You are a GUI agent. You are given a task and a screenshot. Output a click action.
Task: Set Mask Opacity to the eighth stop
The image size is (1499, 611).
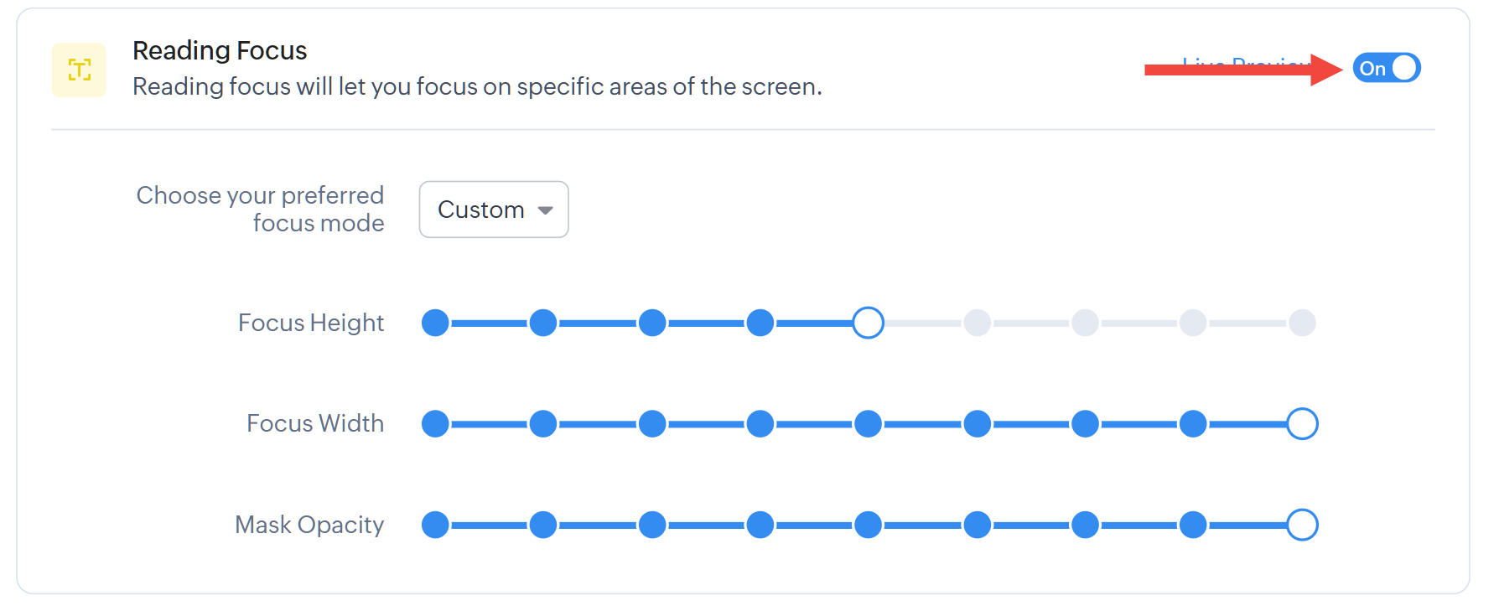[1193, 526]
